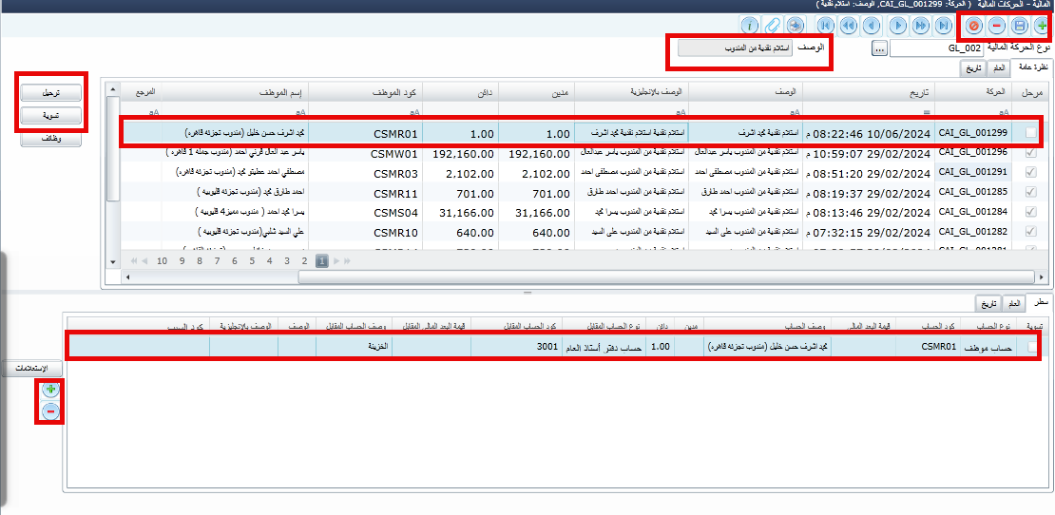Jump to last record navigation icon
Image resolution: width=1055 pixels, height=515 pixels.
[943, 27]
